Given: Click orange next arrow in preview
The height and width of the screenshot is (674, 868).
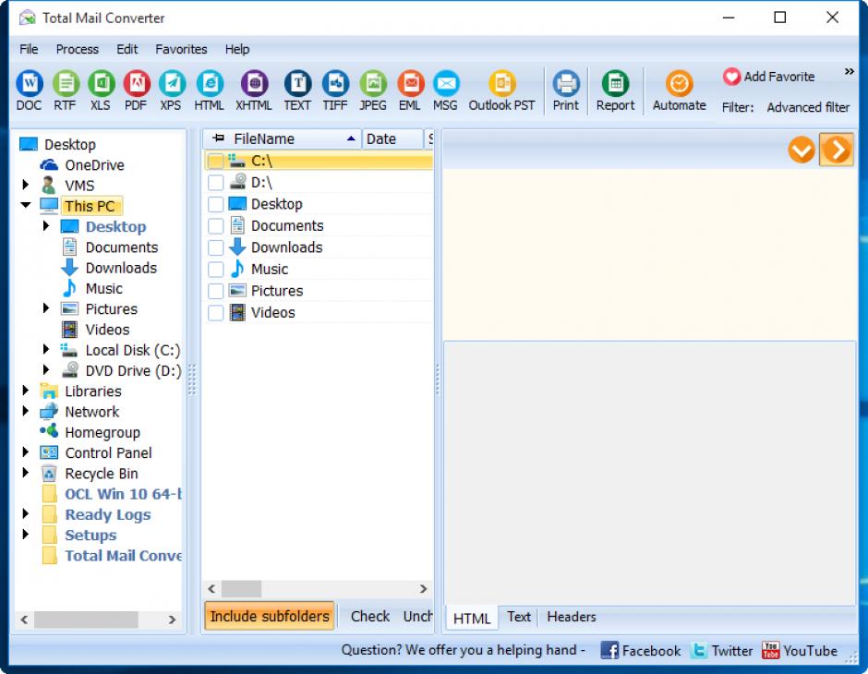Looking at the screenshot, I should [x=836, y=150].
